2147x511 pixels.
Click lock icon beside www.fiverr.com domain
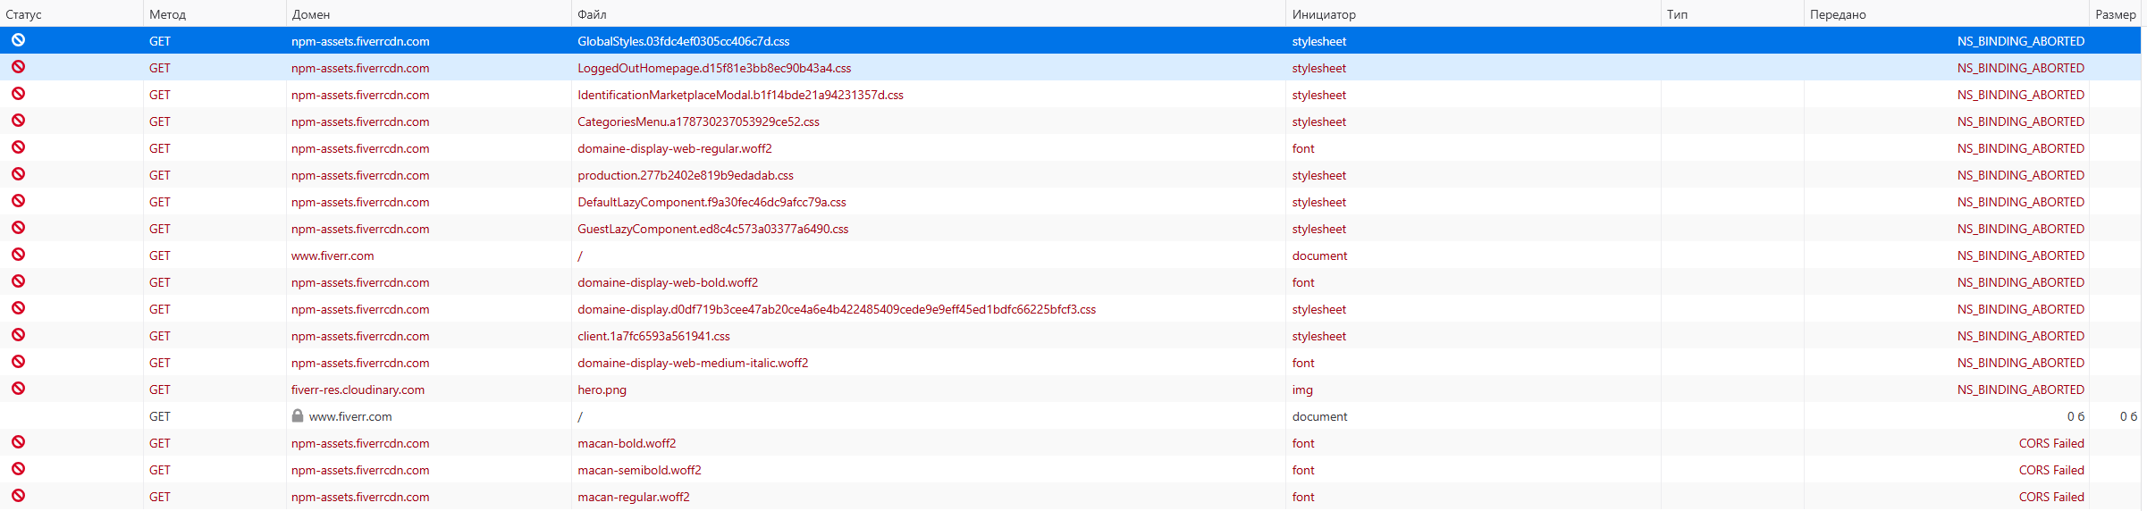coord(298,416)
